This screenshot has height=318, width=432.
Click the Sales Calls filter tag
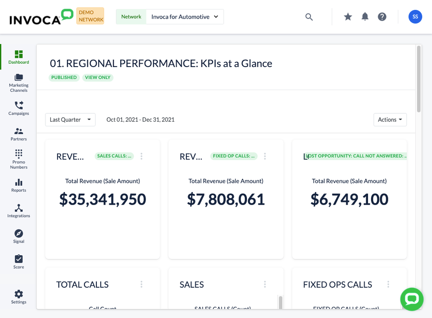[x=114, y=156]
